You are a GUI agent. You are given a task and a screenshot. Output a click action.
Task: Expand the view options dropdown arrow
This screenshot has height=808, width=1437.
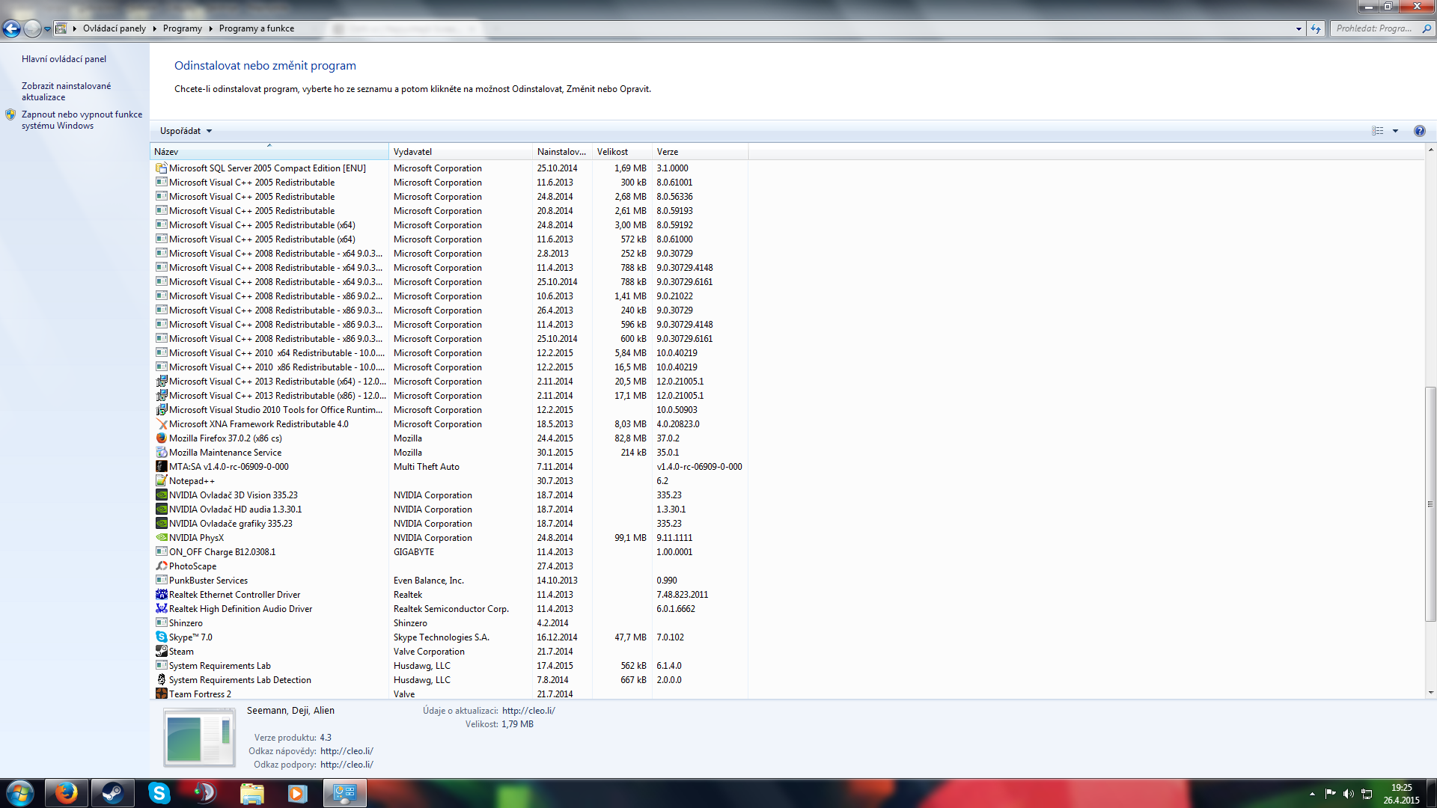(x=1395, y=131)
